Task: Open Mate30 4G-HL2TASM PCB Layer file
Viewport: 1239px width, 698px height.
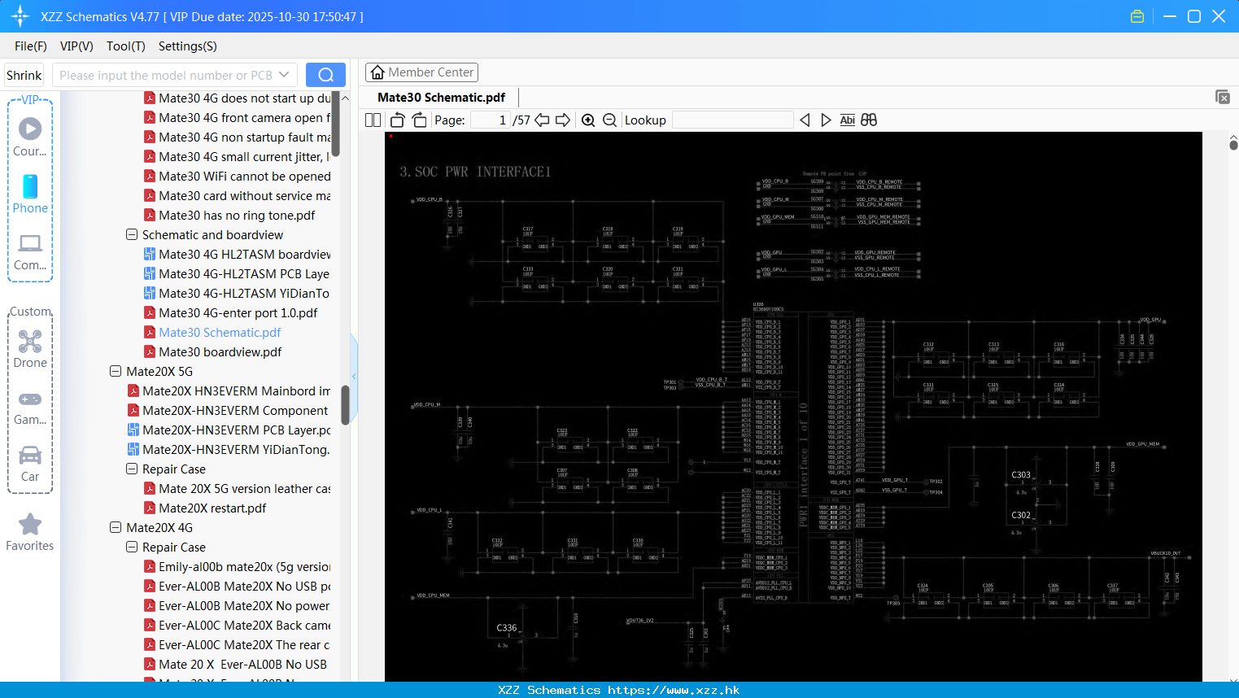Action: tap(238, 273)
